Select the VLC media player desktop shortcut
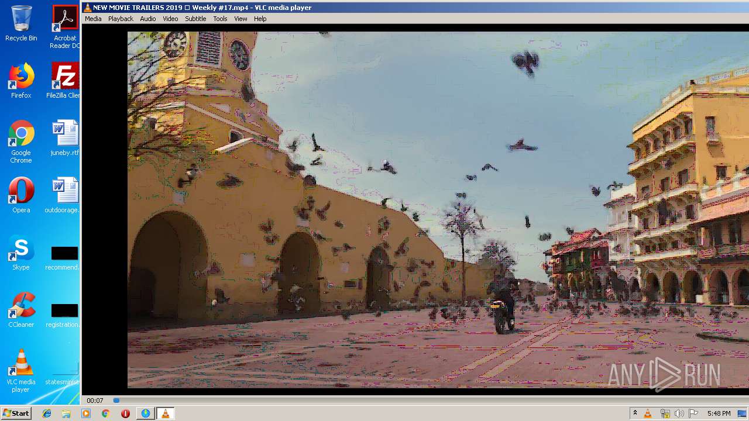 pos(21,371)
